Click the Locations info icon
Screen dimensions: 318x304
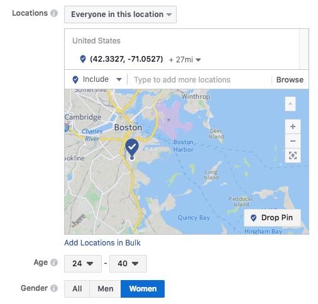coord(54,13)
